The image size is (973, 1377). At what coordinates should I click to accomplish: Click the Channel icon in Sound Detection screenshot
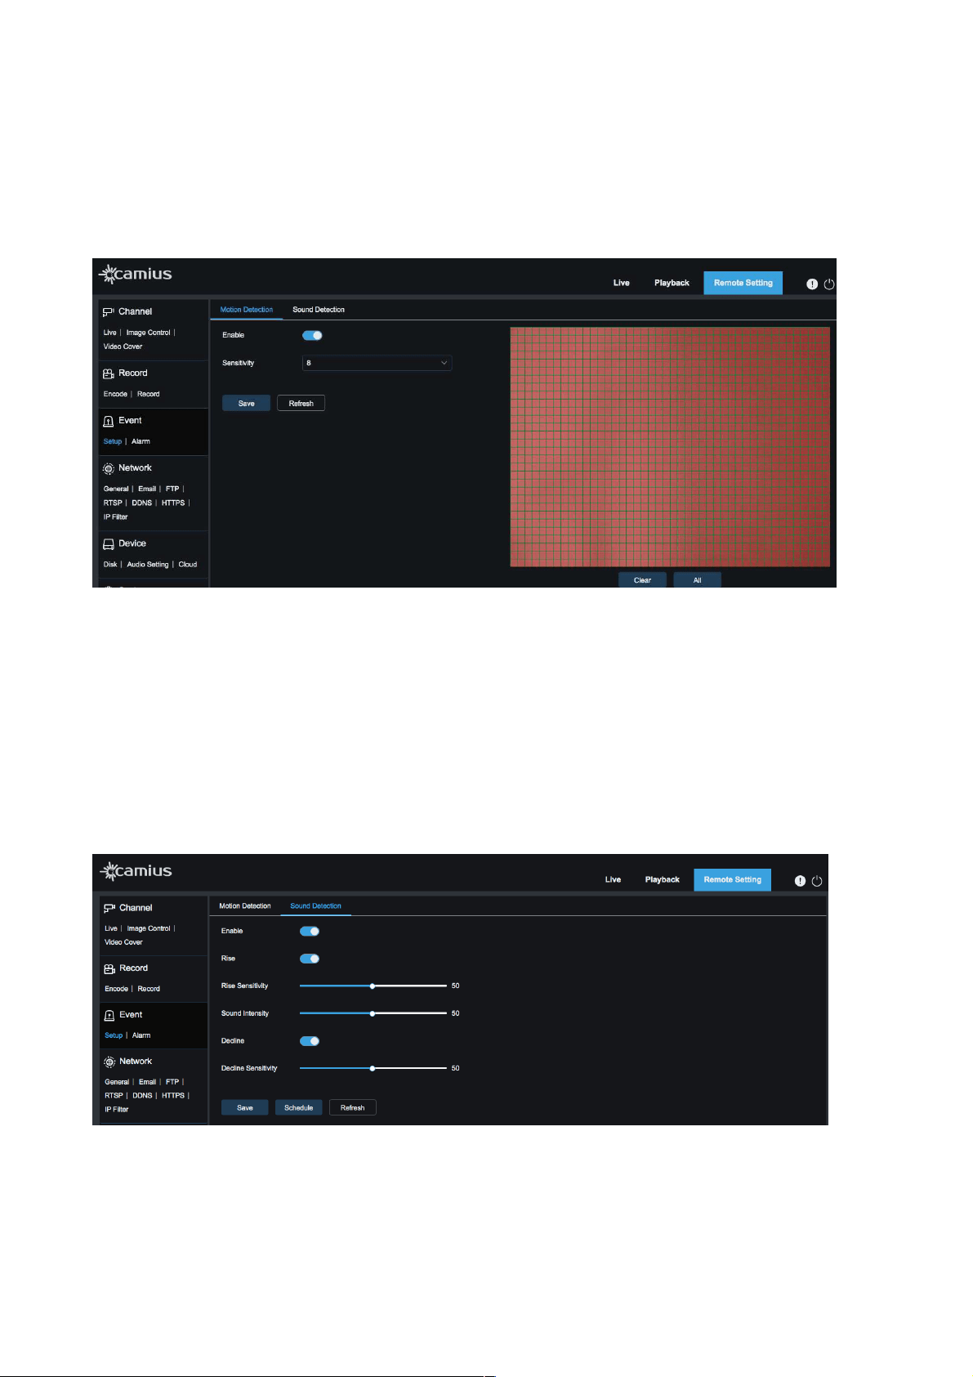tap(109, 908)
